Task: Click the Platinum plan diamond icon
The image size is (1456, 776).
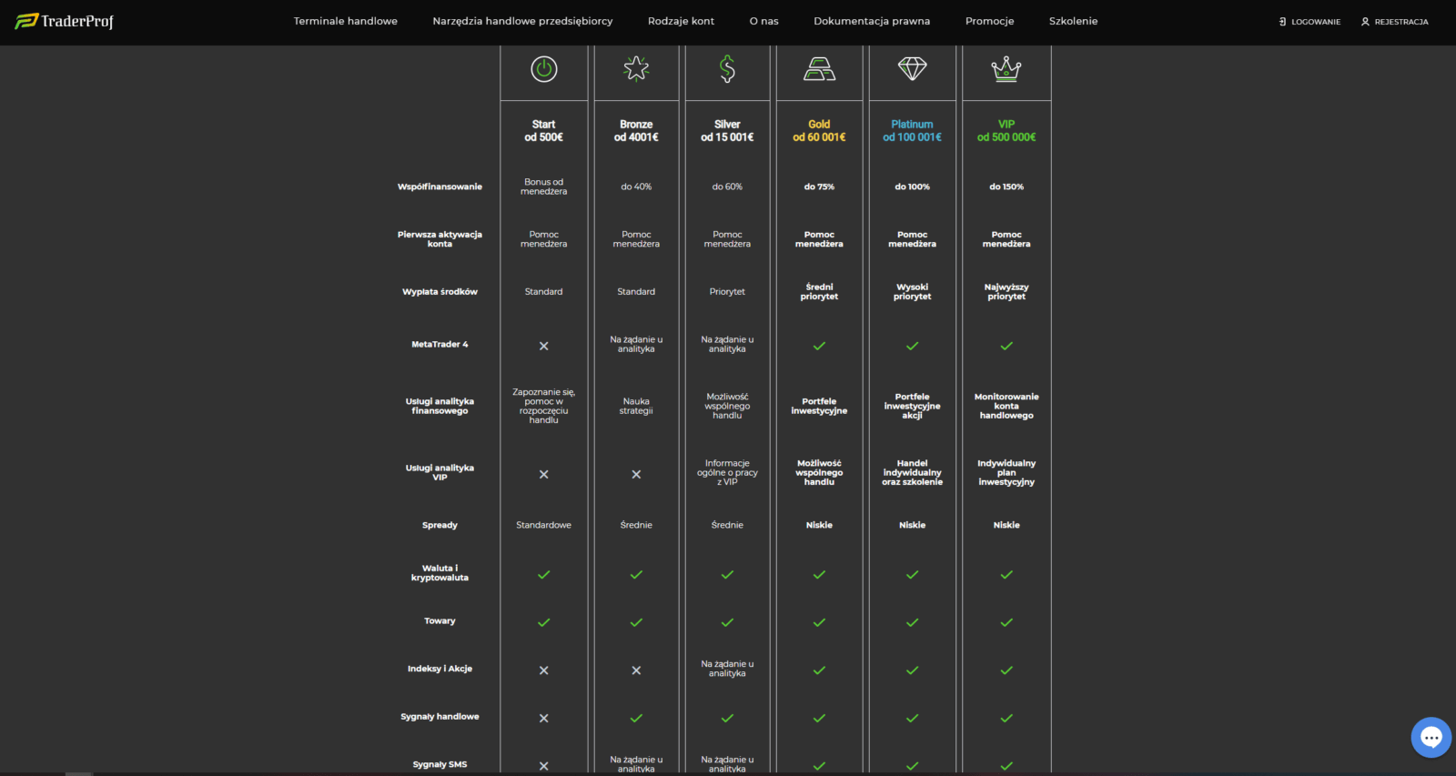Action: click(x=912, y=69)
